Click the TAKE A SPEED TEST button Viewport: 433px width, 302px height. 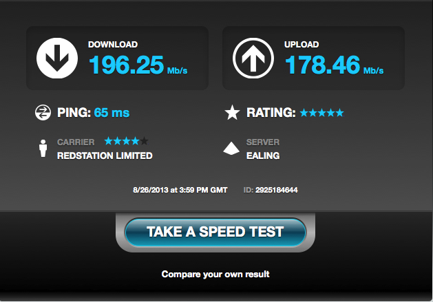tap(215, 232)
